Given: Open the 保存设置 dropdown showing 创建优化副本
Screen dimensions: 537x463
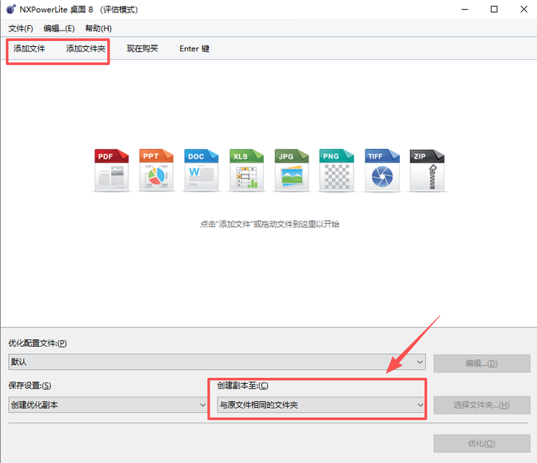Looking at the screenshot, I should (108, 405).
